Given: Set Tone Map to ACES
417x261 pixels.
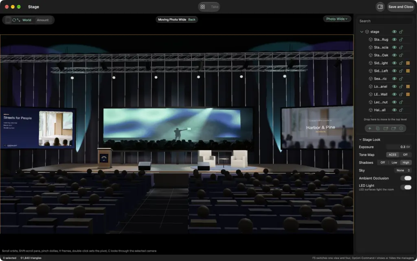Looking at the screenshot, I should (393, 155).
